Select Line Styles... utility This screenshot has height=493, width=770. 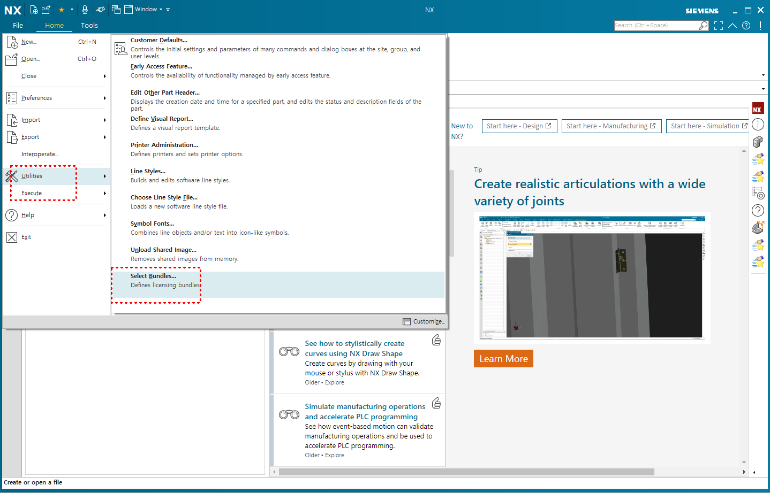tap(278, 176)
